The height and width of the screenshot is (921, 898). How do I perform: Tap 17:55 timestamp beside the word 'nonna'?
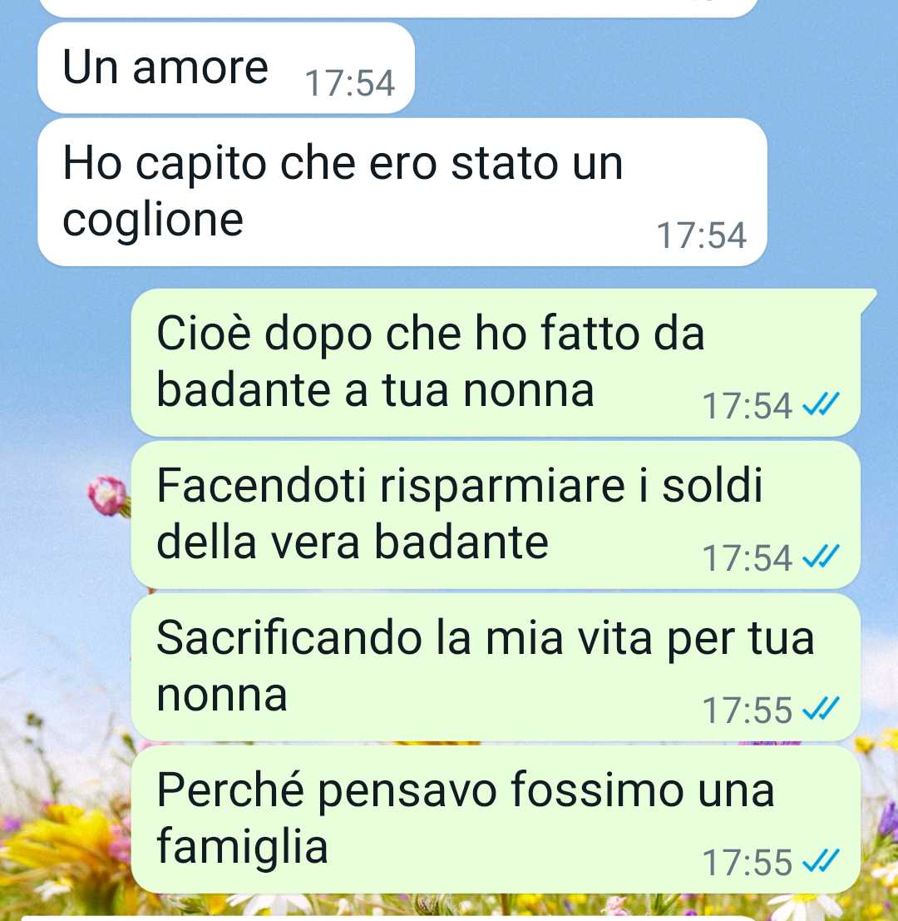coord(748,711)
